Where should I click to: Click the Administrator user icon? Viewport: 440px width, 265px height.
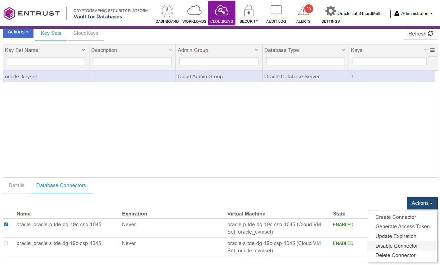(x=397, y=14)
